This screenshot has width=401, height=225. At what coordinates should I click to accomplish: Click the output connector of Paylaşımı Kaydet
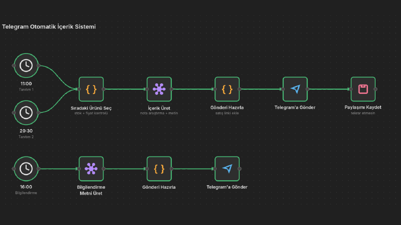tap(375, 89)
